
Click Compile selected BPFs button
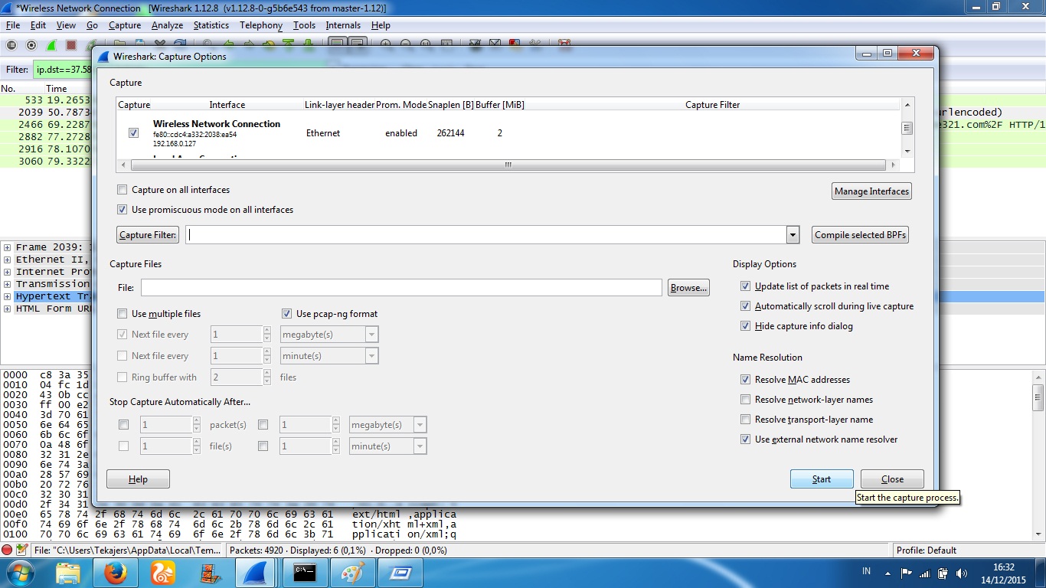[x=860, y=235]
